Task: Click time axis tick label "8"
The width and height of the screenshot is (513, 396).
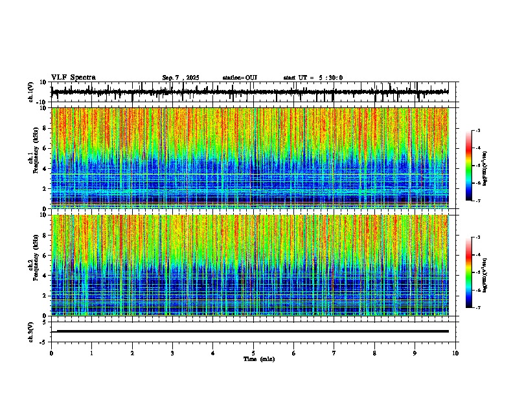Action: [374, 353]
